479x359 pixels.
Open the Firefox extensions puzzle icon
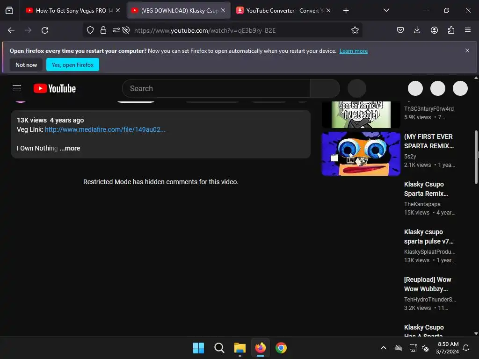pos(451,30)
